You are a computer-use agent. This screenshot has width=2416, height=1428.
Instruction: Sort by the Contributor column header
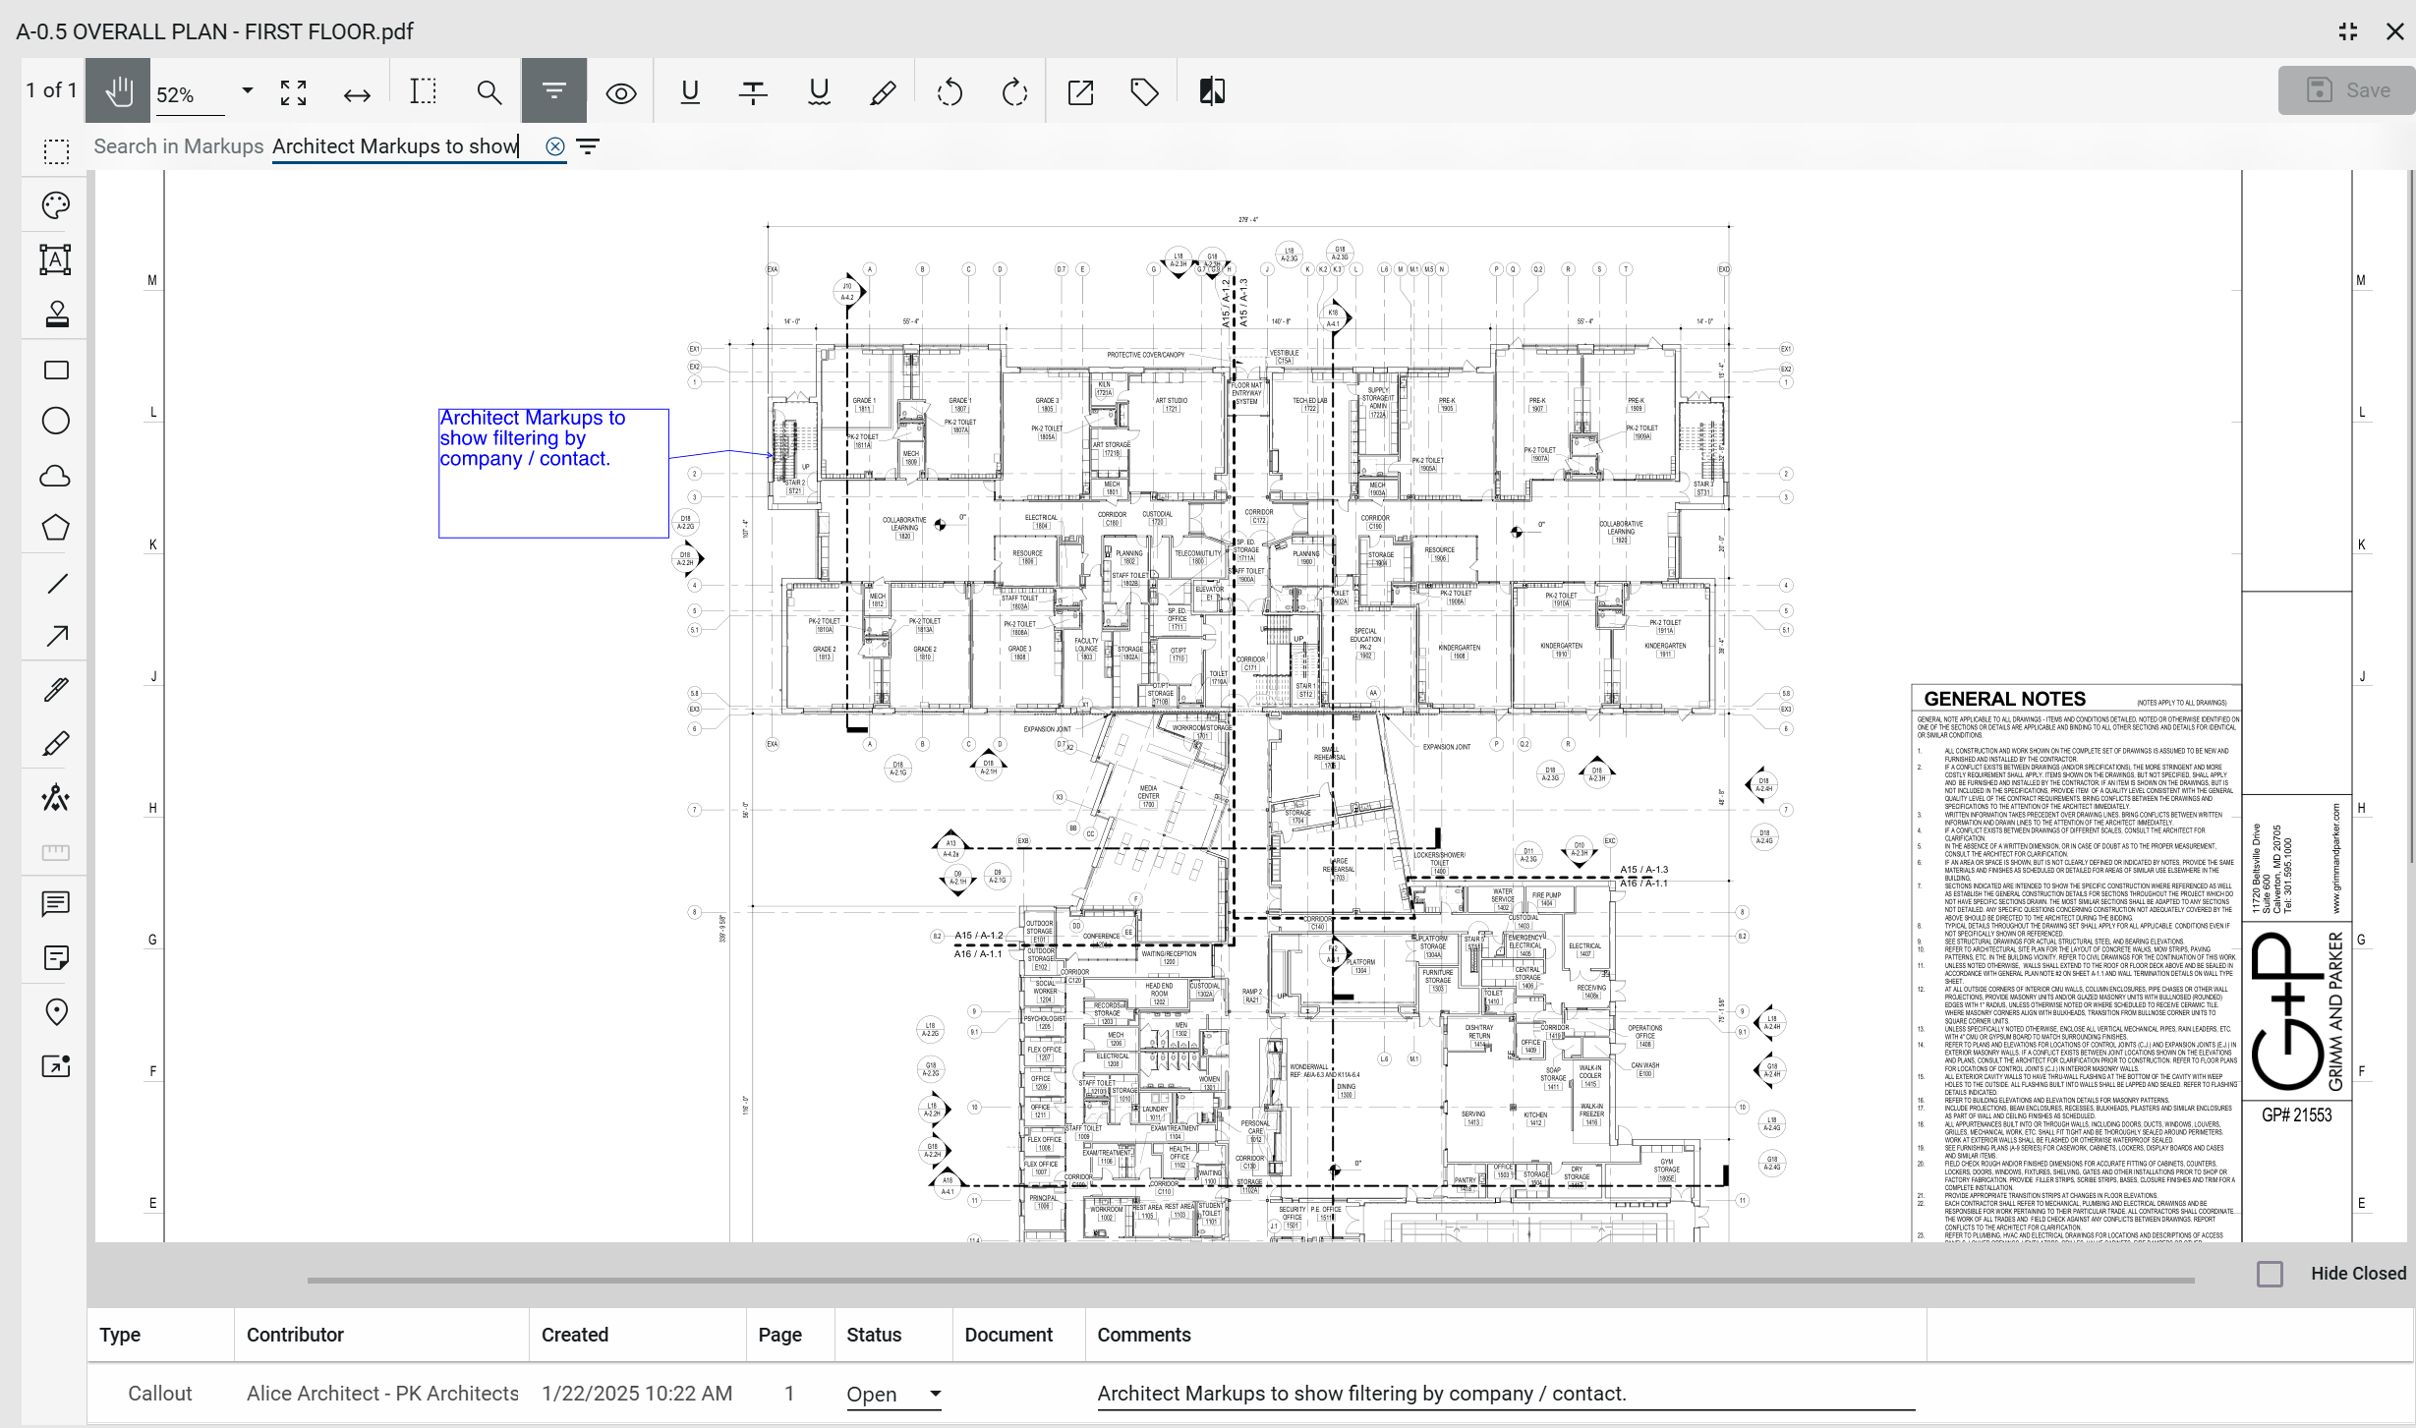click(x=295, y=1335)
